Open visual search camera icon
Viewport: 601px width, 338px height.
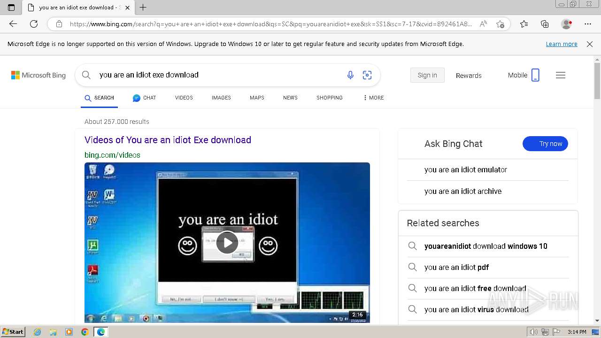(367, 75)
